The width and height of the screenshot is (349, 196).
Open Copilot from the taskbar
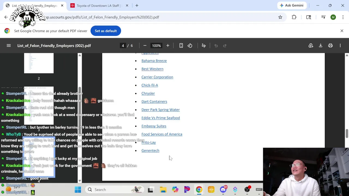[175, 189]
